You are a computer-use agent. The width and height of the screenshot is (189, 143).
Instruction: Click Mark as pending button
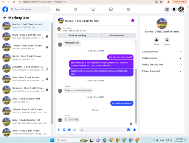(x=77, y=36)
